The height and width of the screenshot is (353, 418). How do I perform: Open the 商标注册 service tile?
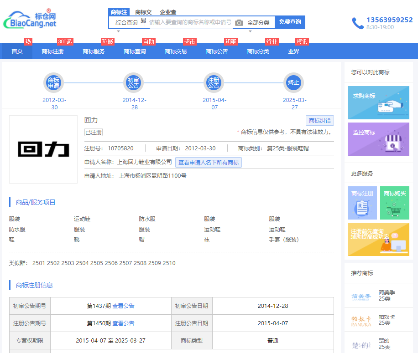point(362,203)
